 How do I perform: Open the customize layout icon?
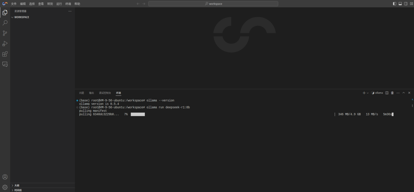pyautogui.click(x=411, y=4)
